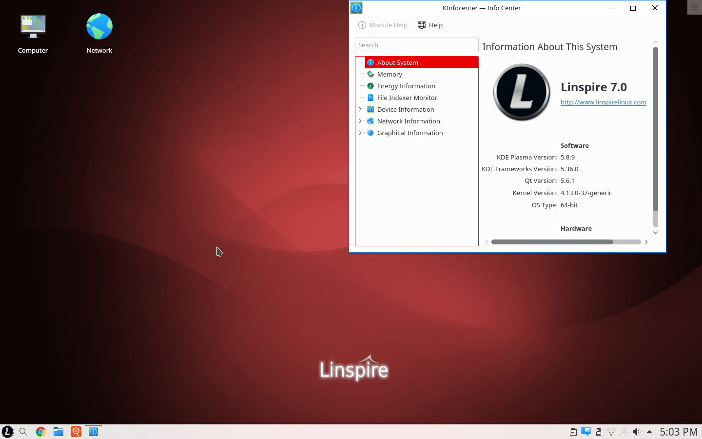Expand the Graphical Information branch

click(360, 133)
